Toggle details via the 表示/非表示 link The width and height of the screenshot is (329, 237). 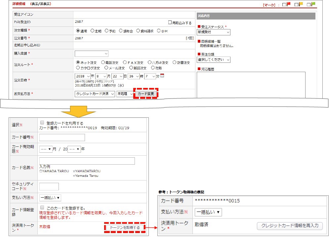click(x=41, y=4)
